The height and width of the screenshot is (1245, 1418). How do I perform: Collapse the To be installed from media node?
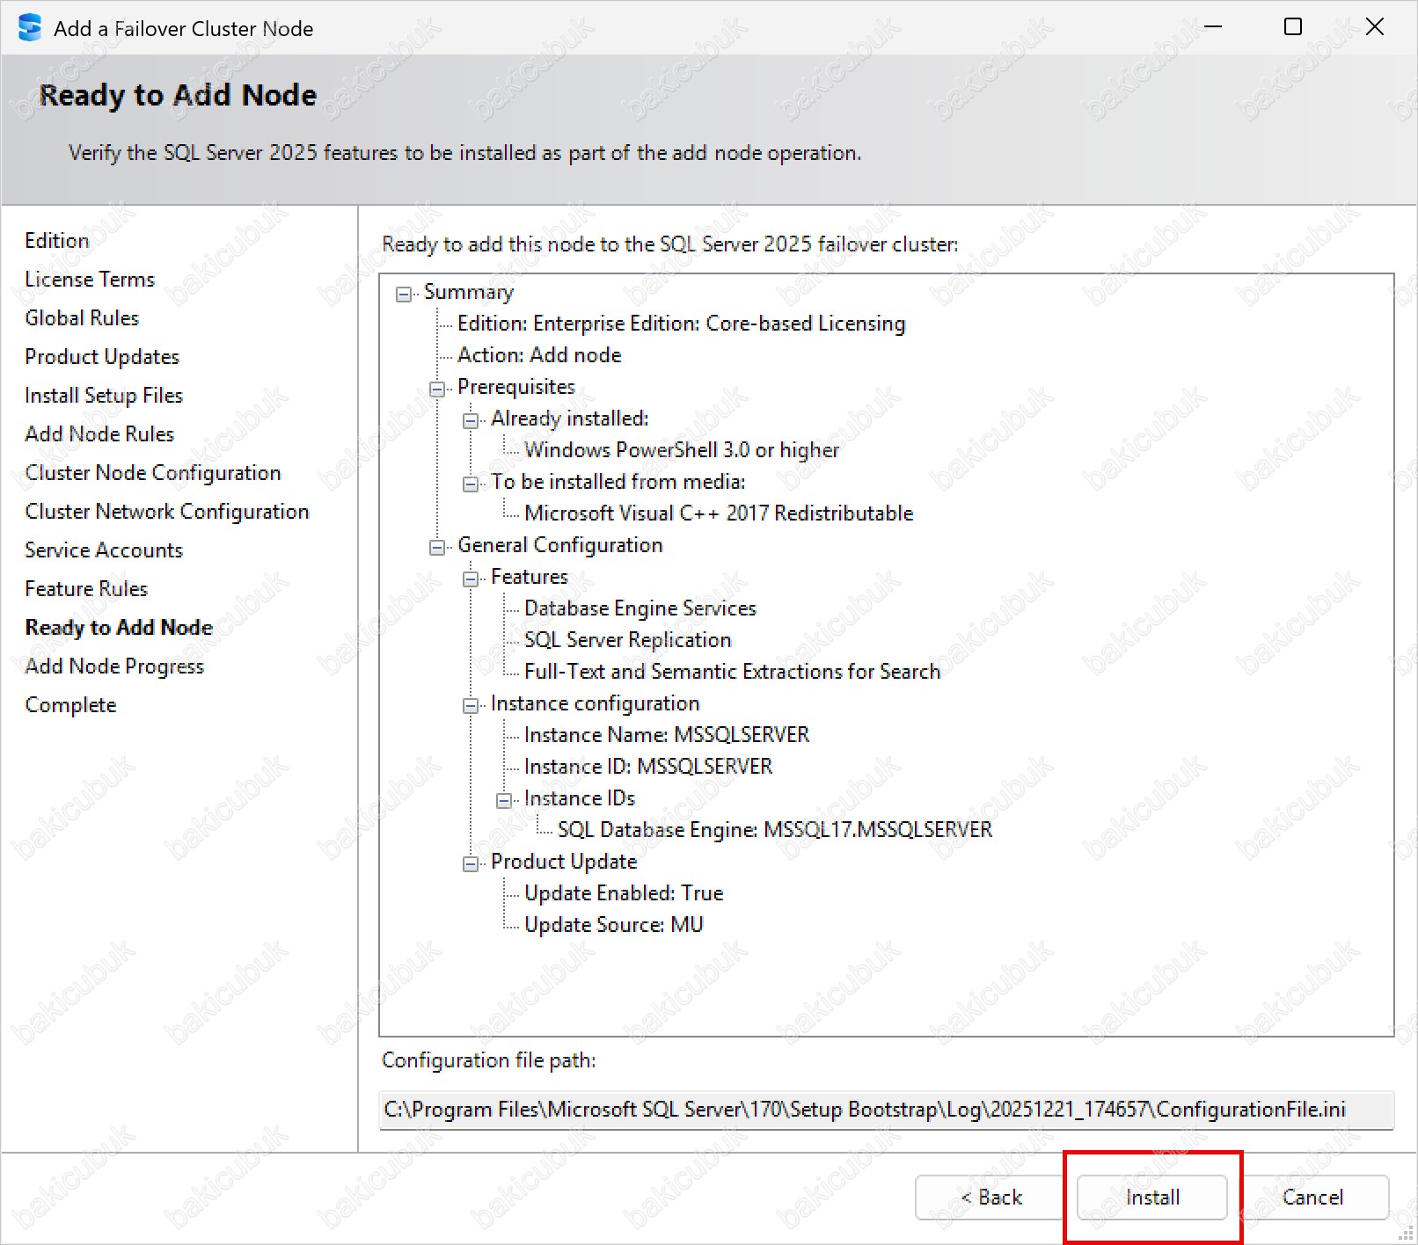coord(471,484)
